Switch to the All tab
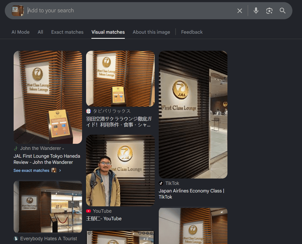The image size is (302, 244). [x=40, y=32]
